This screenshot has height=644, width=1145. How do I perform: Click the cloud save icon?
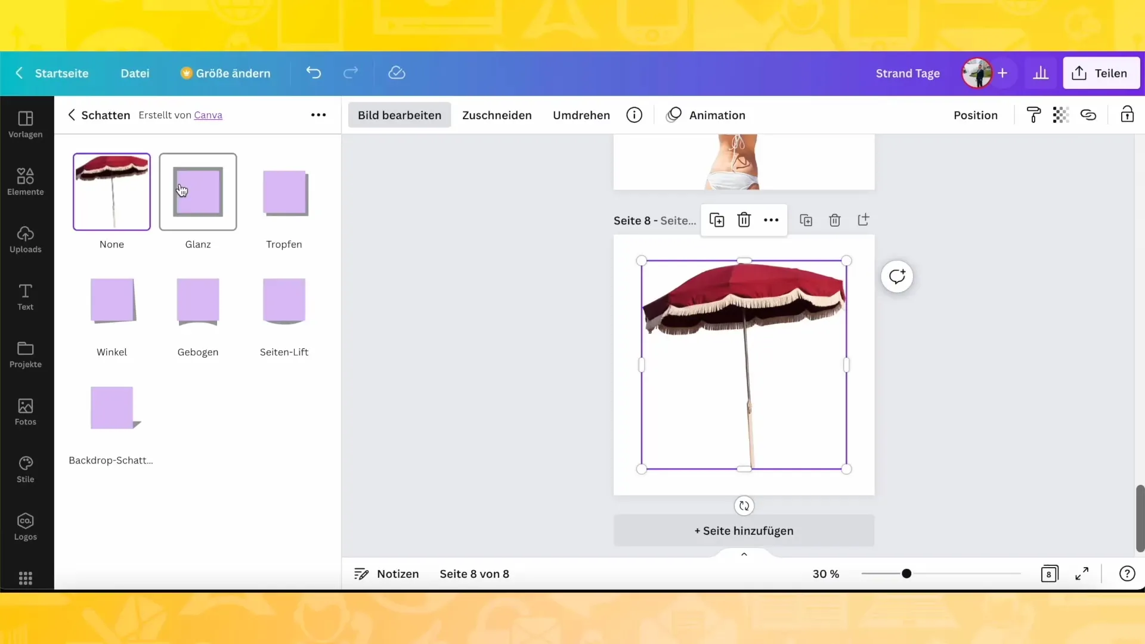[x=397, y=73]
